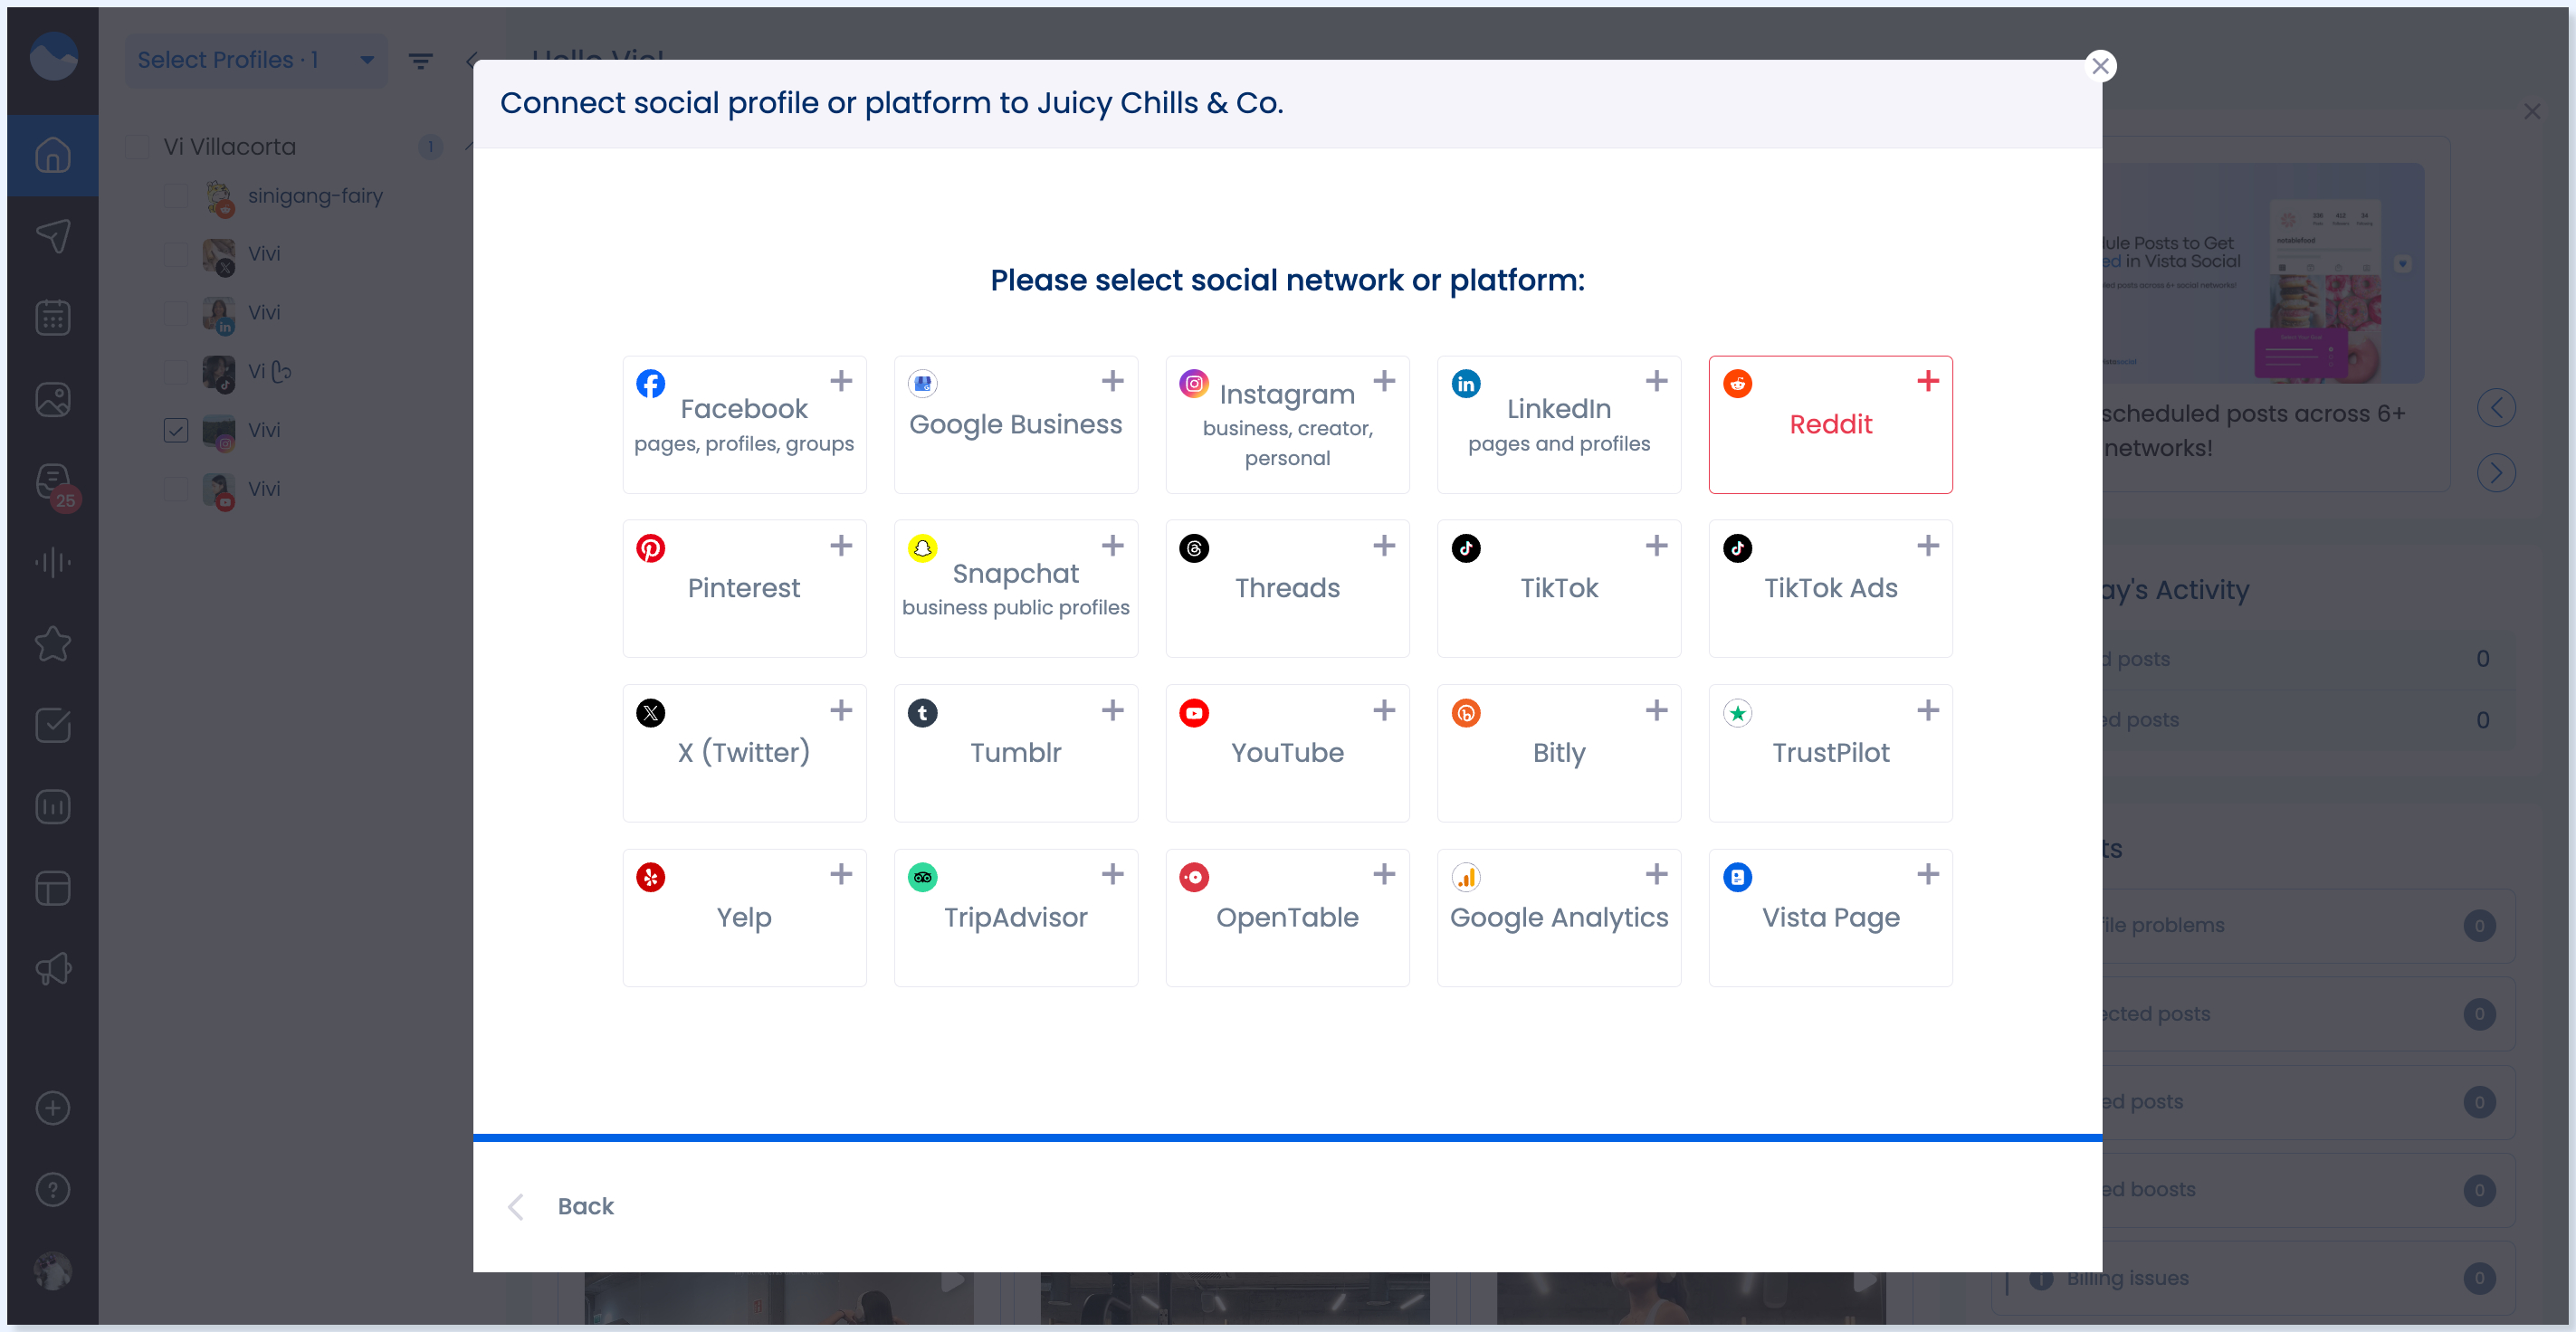Check the Vivi X profile checkbox
Image resolution: width=2576 pixels, height=1332 pixels.
pos(176,254)
